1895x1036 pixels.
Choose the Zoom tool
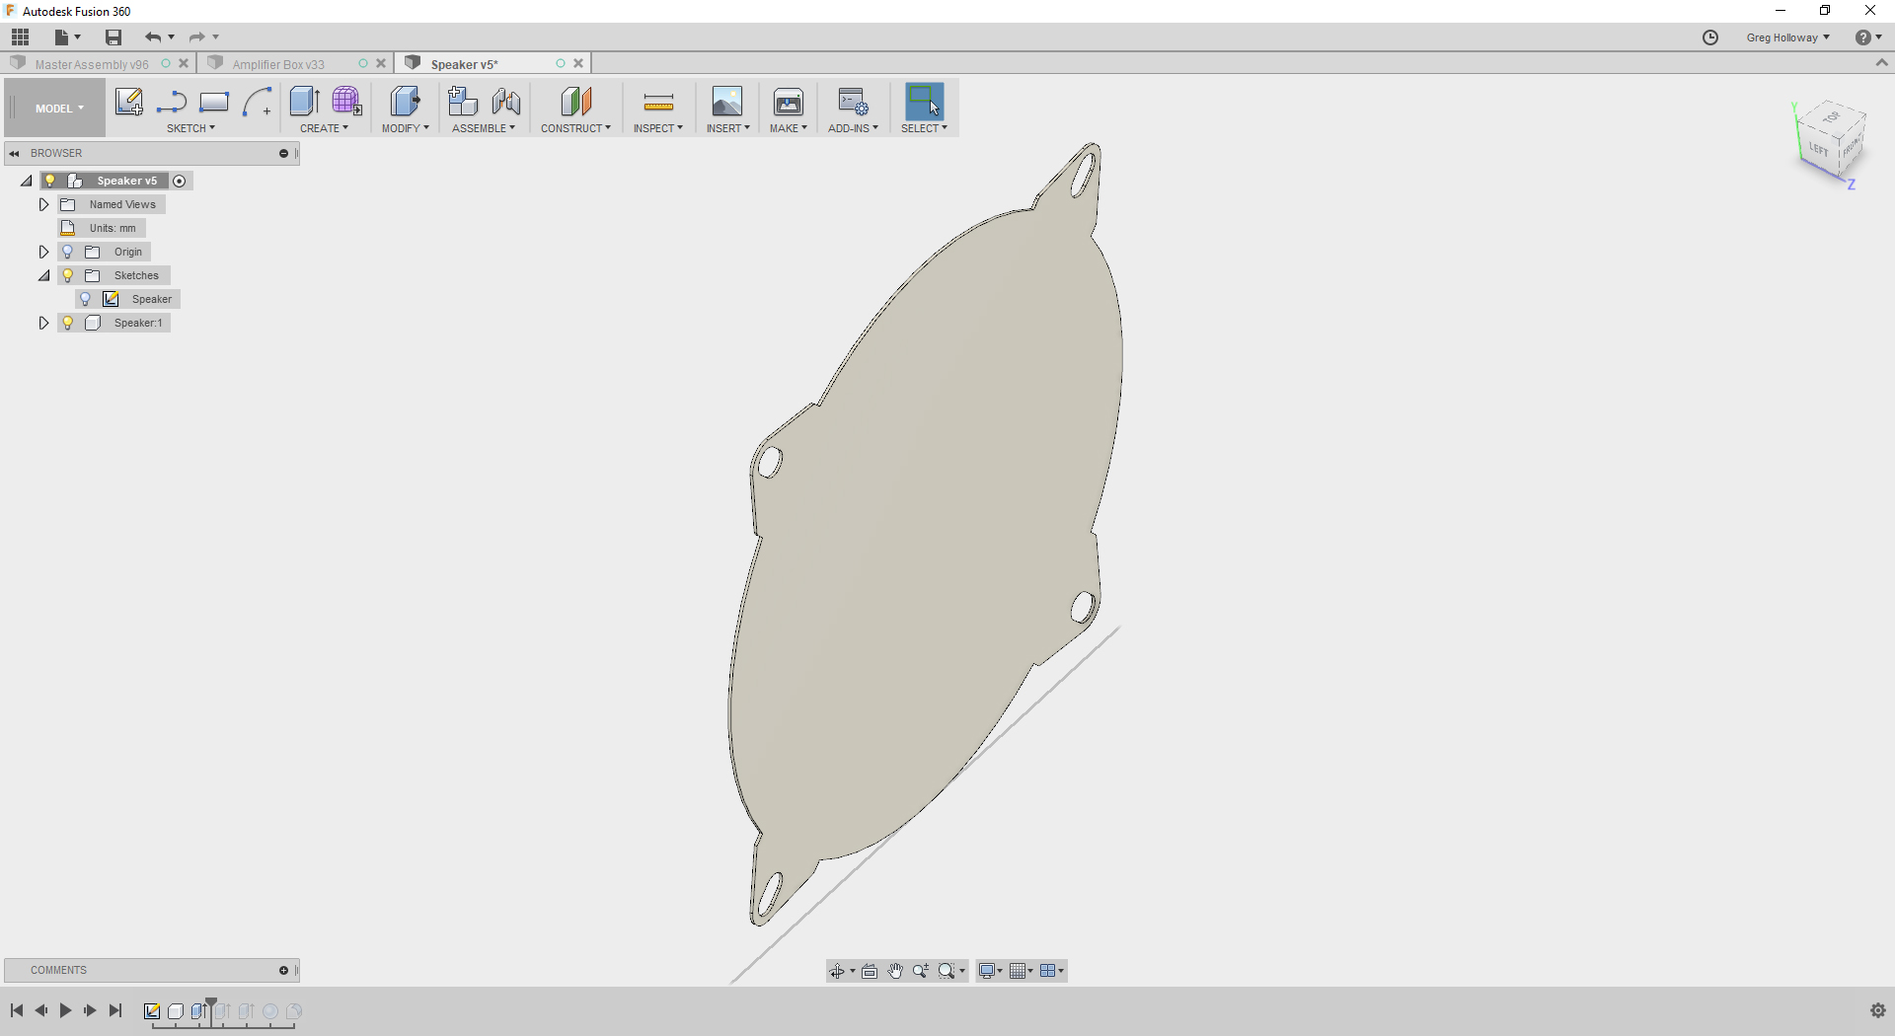pyautogui.click(x=921, y=971)
